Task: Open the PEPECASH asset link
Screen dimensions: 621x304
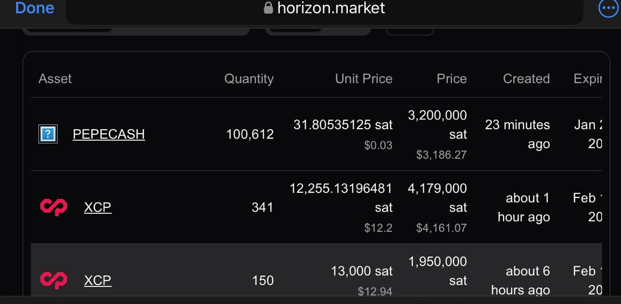Action: click(x=109, y=134)
